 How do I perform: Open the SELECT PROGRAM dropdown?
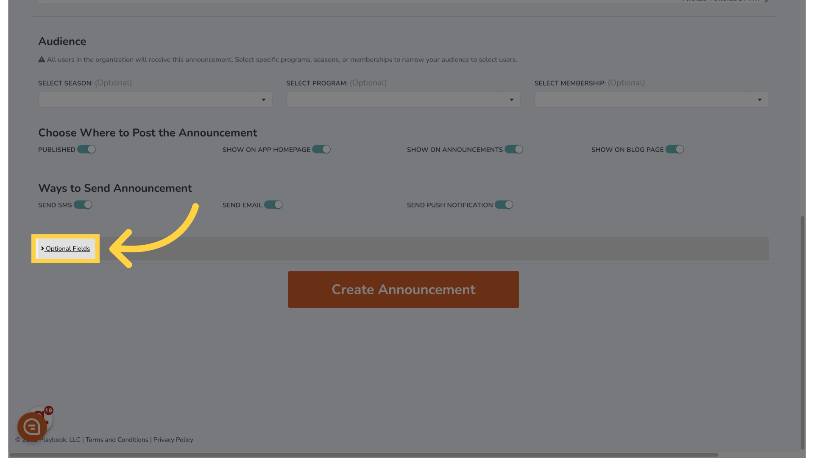click(x=402, y=100)
